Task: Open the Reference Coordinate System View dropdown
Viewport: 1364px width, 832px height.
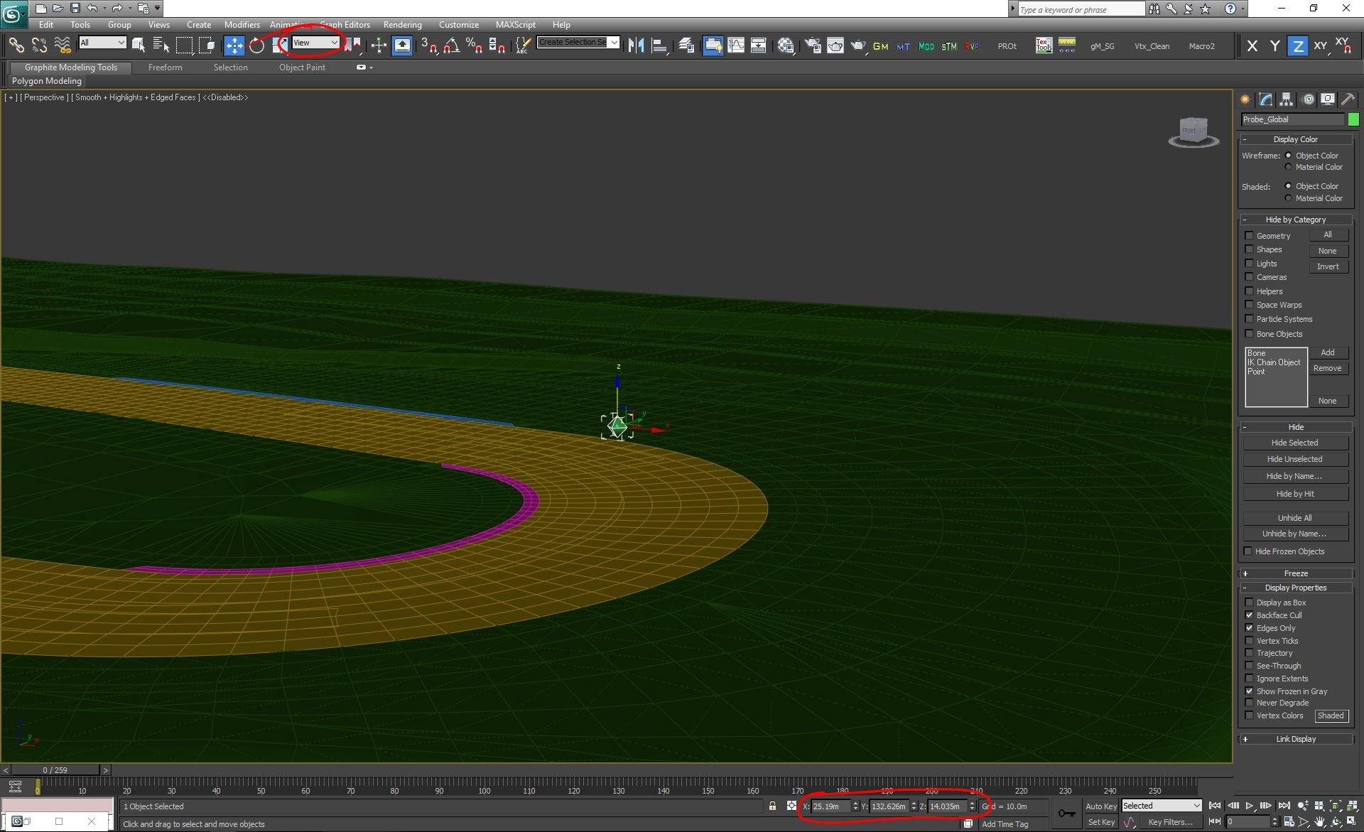Action: (x=315, y=43)
